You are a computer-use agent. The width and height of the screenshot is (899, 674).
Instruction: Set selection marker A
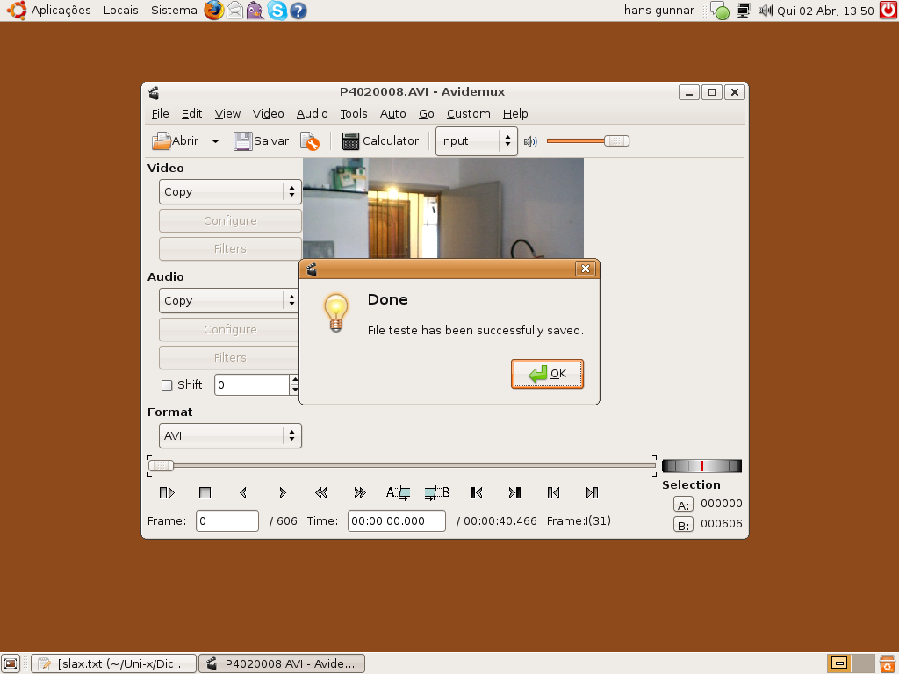pos(398,493)
